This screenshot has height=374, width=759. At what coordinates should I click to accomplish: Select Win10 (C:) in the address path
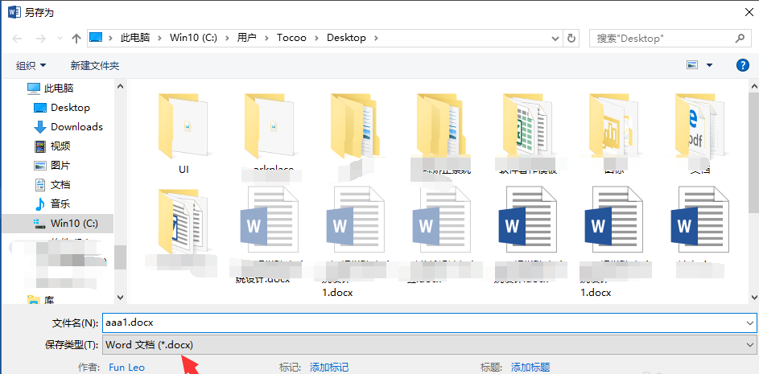point(193,38)
